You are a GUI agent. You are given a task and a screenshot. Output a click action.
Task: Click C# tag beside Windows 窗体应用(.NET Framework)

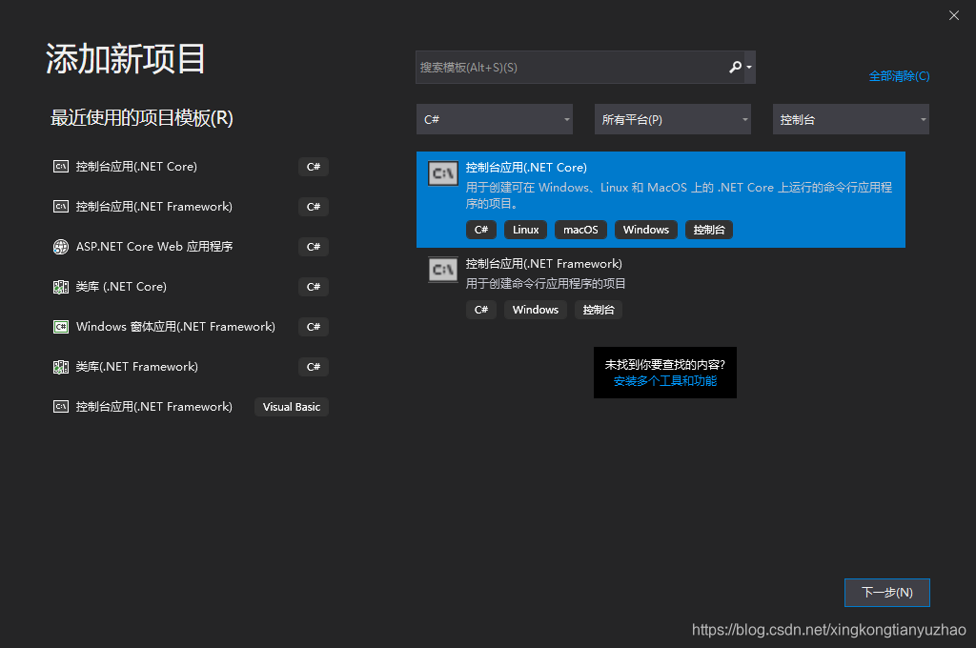pyautogui.click(x=313, y=327)
